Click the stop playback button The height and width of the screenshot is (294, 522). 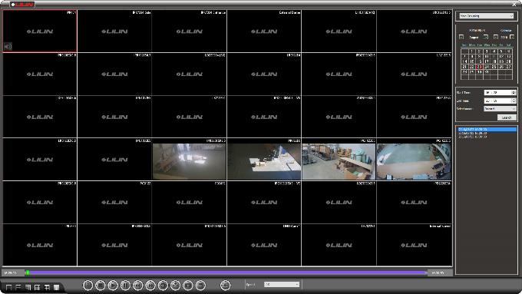point(101,286)
